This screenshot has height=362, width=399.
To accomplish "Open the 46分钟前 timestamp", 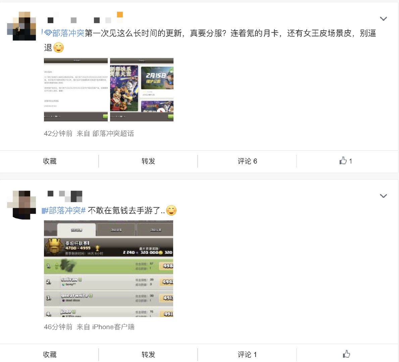I will coord(58,327).
